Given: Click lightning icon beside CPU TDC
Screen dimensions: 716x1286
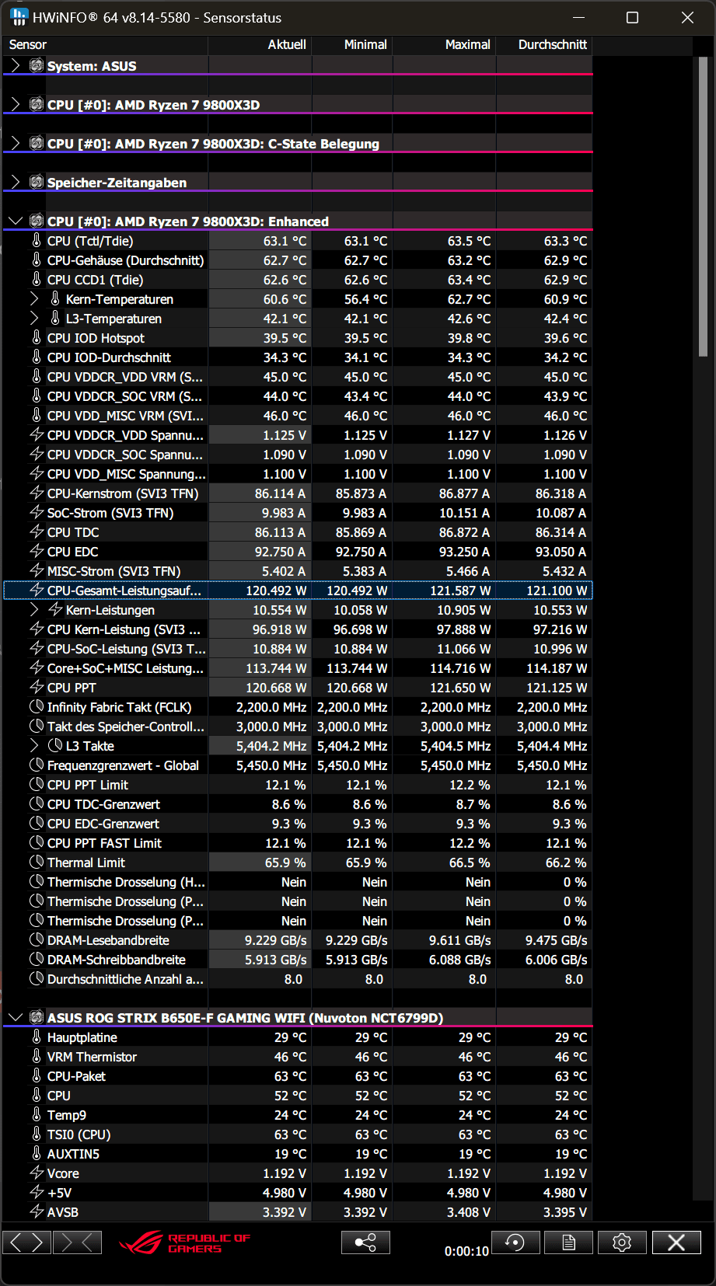Looking at the screenshot, I should [37, 532].
